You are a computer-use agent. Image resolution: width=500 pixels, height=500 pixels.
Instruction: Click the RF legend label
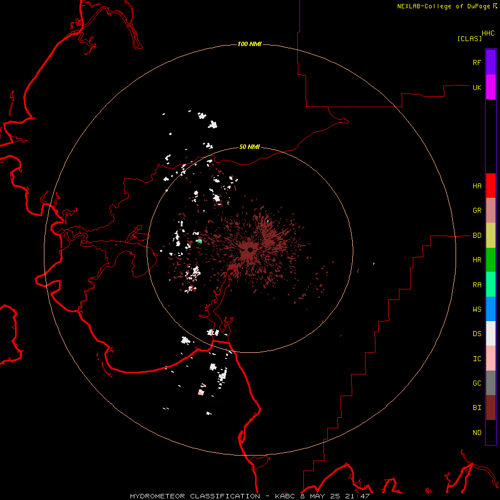(x=477, y=62)
